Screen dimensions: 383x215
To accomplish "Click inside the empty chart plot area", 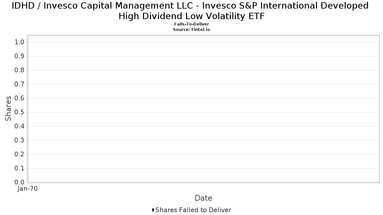I will (x=203, y=109).
